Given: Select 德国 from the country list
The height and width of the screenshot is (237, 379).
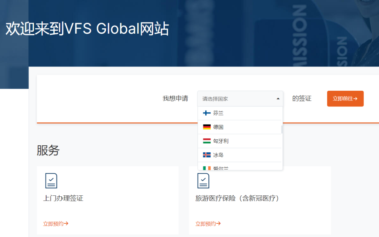Looking at the screenshot, I should click(240, 127).
